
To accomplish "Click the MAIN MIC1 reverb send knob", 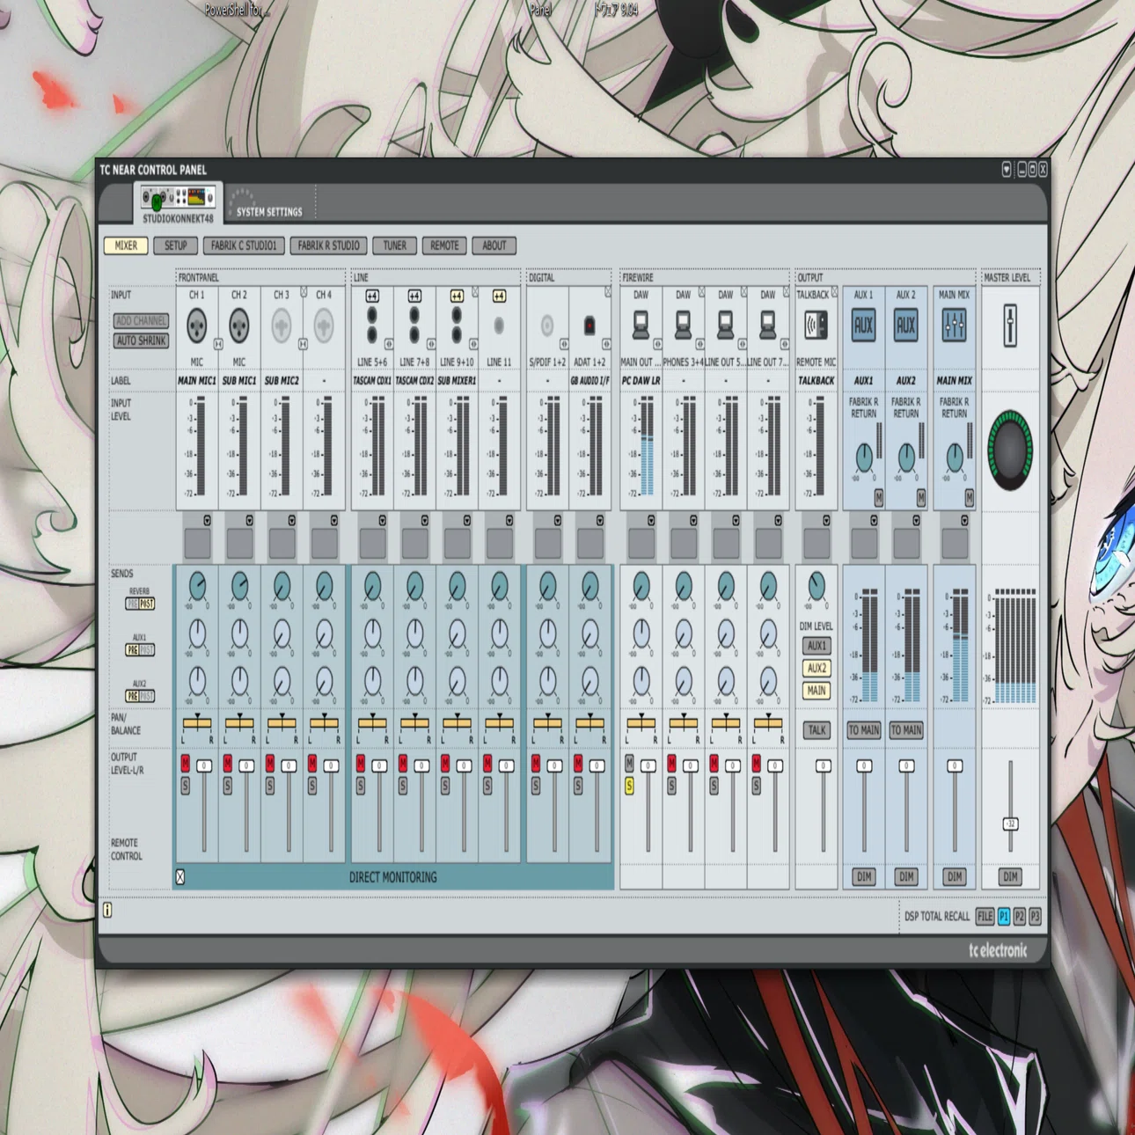I will (x=197, y=584).
